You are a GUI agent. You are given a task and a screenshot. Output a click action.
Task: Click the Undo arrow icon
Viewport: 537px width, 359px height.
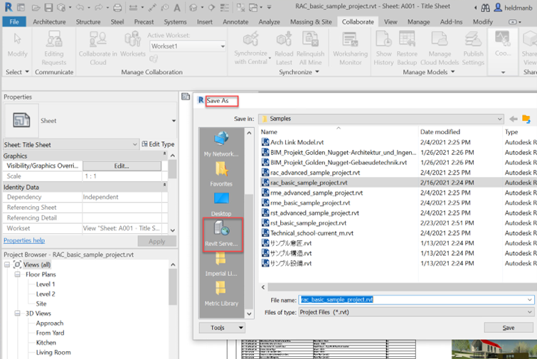(x=80, y=7)
